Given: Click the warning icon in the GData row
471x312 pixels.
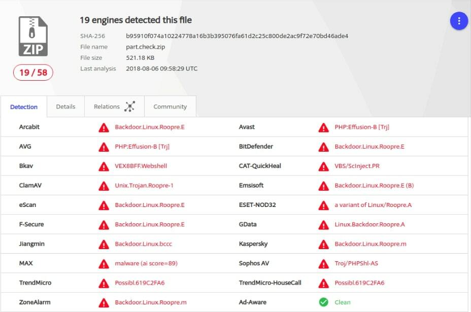Looking at the screenshot, I should (x=323, y=225).
